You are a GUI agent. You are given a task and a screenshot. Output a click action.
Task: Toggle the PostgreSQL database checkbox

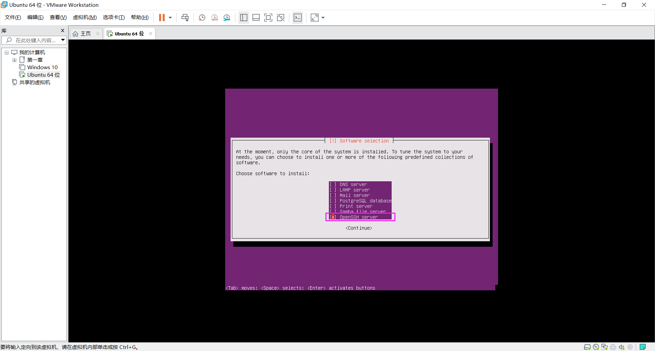333,201
